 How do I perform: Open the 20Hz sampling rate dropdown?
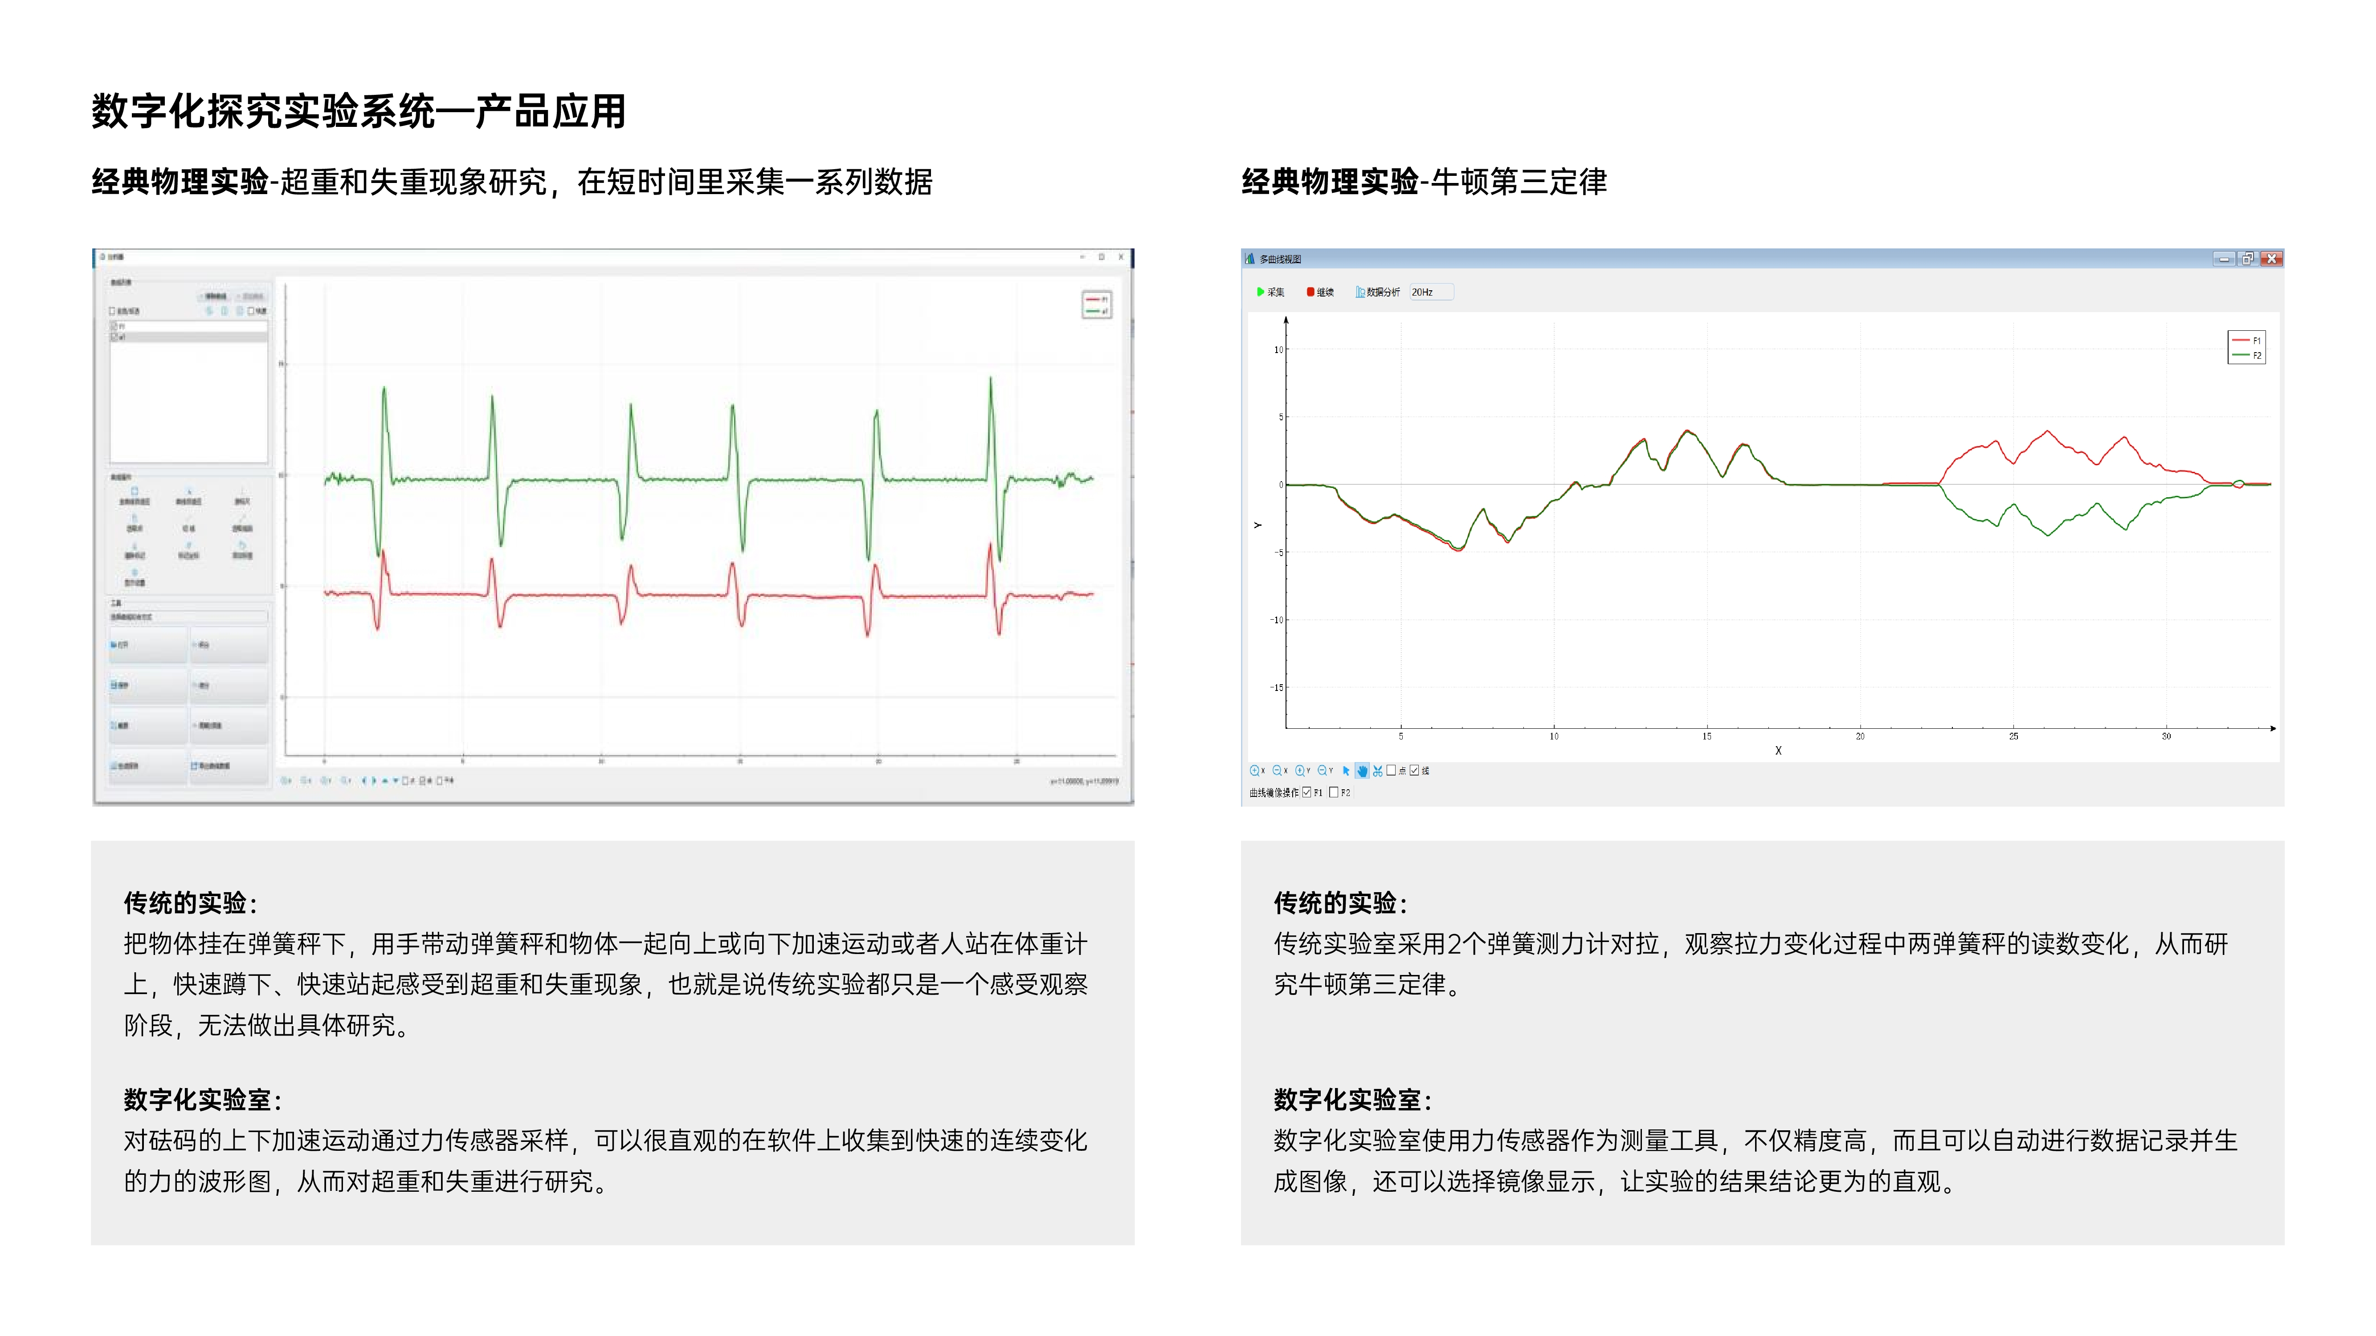[1431, 292]
